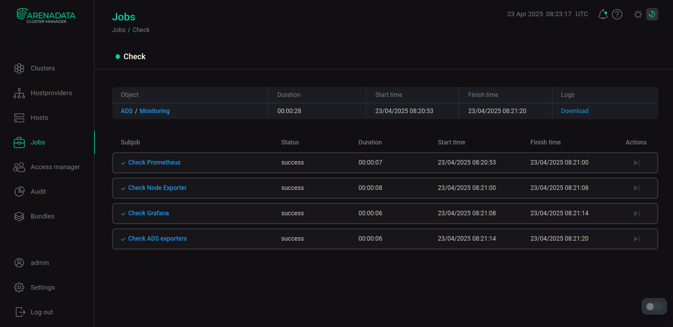
Task: Open the admin profile entry
Action: pos(39,263)
